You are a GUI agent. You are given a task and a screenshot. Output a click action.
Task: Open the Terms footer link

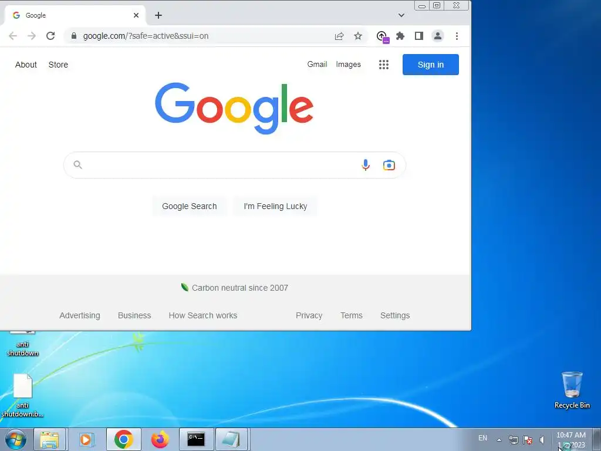[x=352, y=315]
